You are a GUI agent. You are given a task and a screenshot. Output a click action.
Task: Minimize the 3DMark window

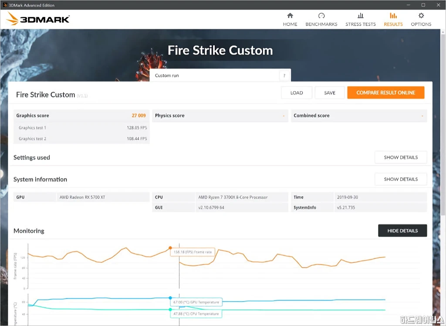pos(409,5)
